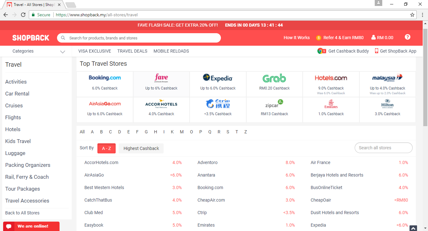428x231 pixels.
Task: Open the Adventoro store link
Action: coord(207,162)
